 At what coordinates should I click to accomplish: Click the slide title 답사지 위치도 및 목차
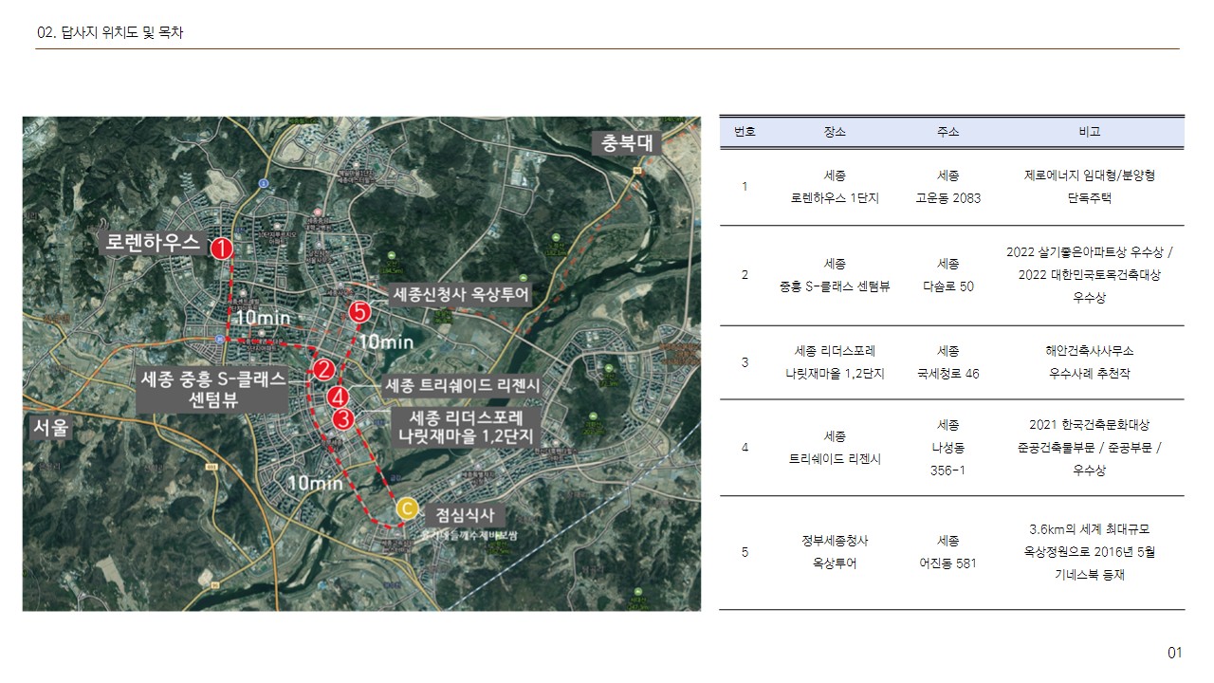click(x=110, y=32)
